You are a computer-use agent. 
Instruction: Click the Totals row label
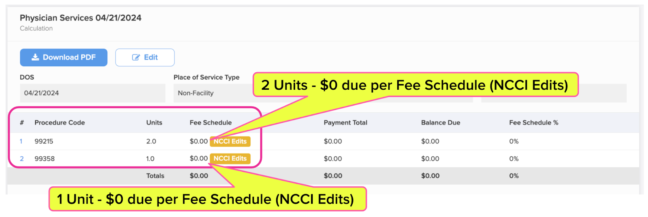coord(155,176)
